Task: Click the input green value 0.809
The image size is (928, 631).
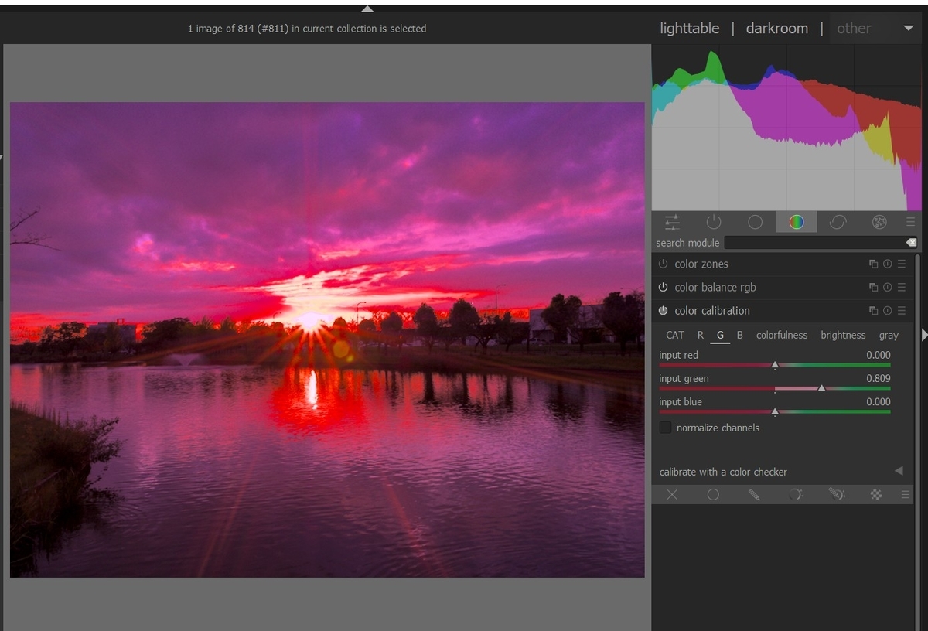Action: 878,379
